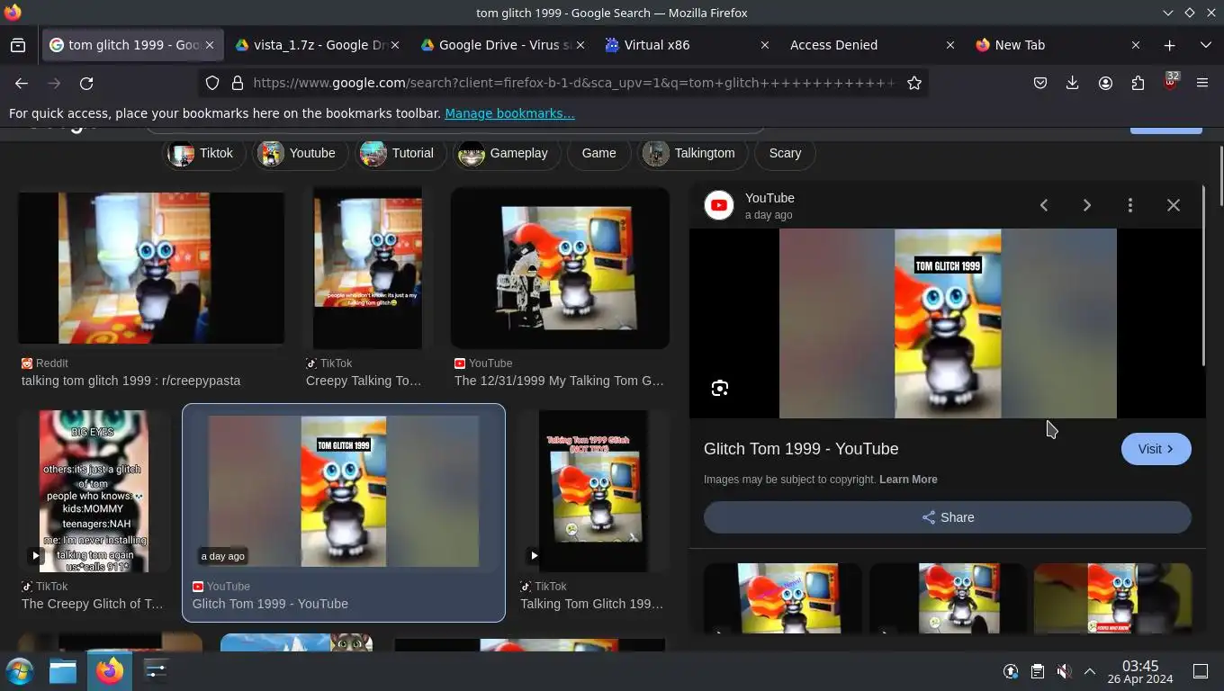Click the Visit button in preview panel

point(1156,449)
